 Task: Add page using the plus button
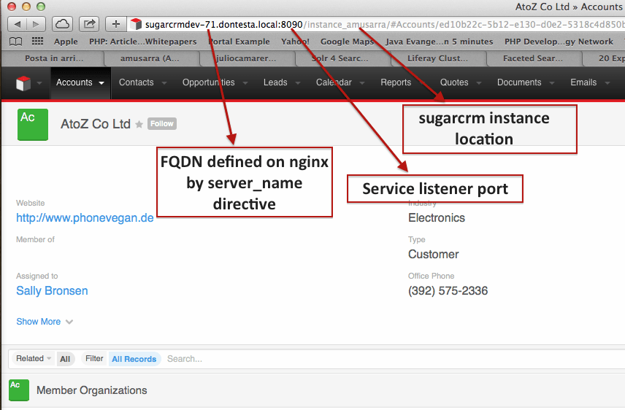pyautogui.click(x=116, y=24)
